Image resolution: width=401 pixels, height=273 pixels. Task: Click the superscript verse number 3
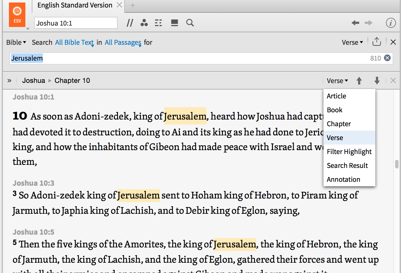pyautogui.click(x=15, y=193)
